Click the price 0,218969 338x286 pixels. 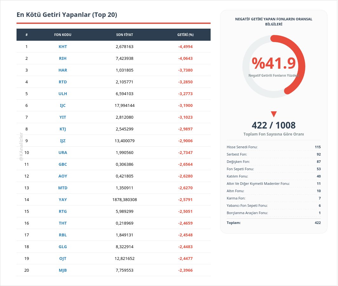click(x=125, y=223)
